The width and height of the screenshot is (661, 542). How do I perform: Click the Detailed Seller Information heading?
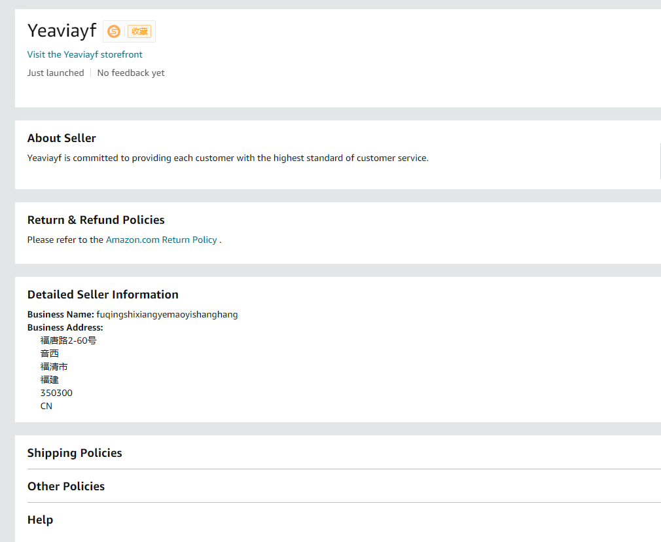click(x=103, y=295)
